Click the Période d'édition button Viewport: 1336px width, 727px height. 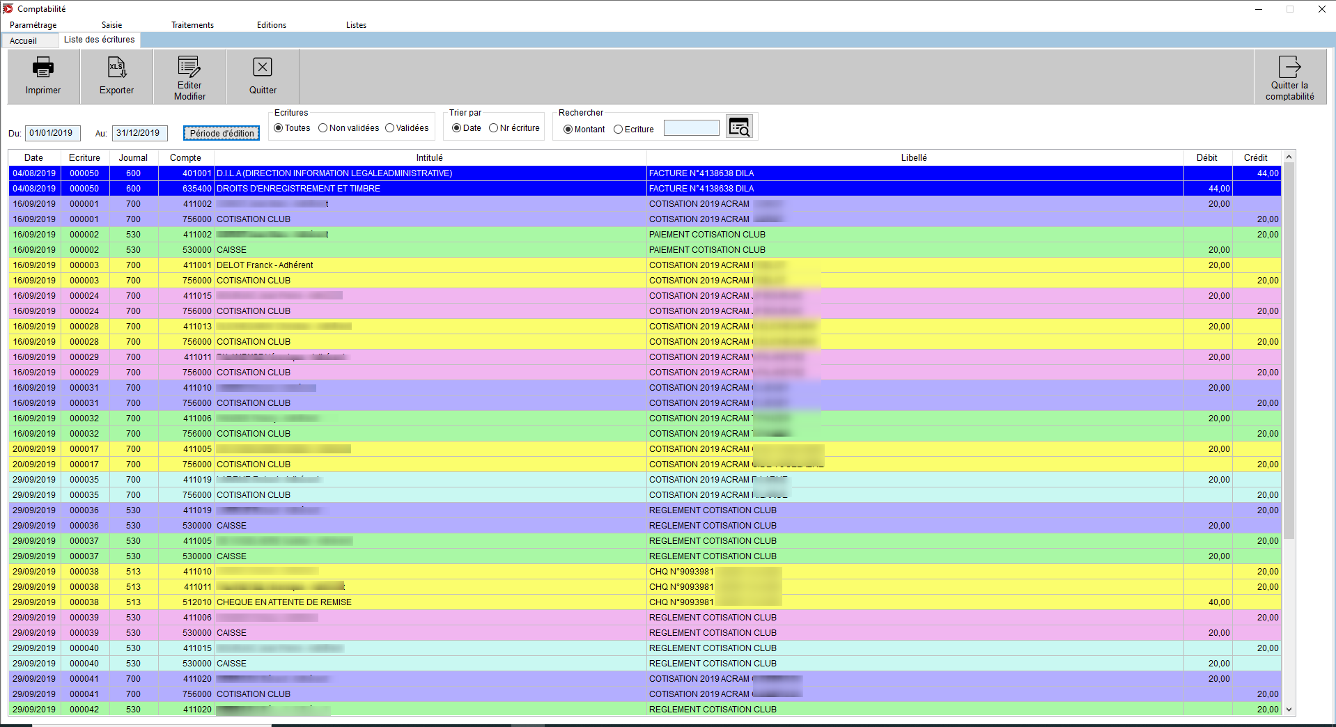pos(222,133)
